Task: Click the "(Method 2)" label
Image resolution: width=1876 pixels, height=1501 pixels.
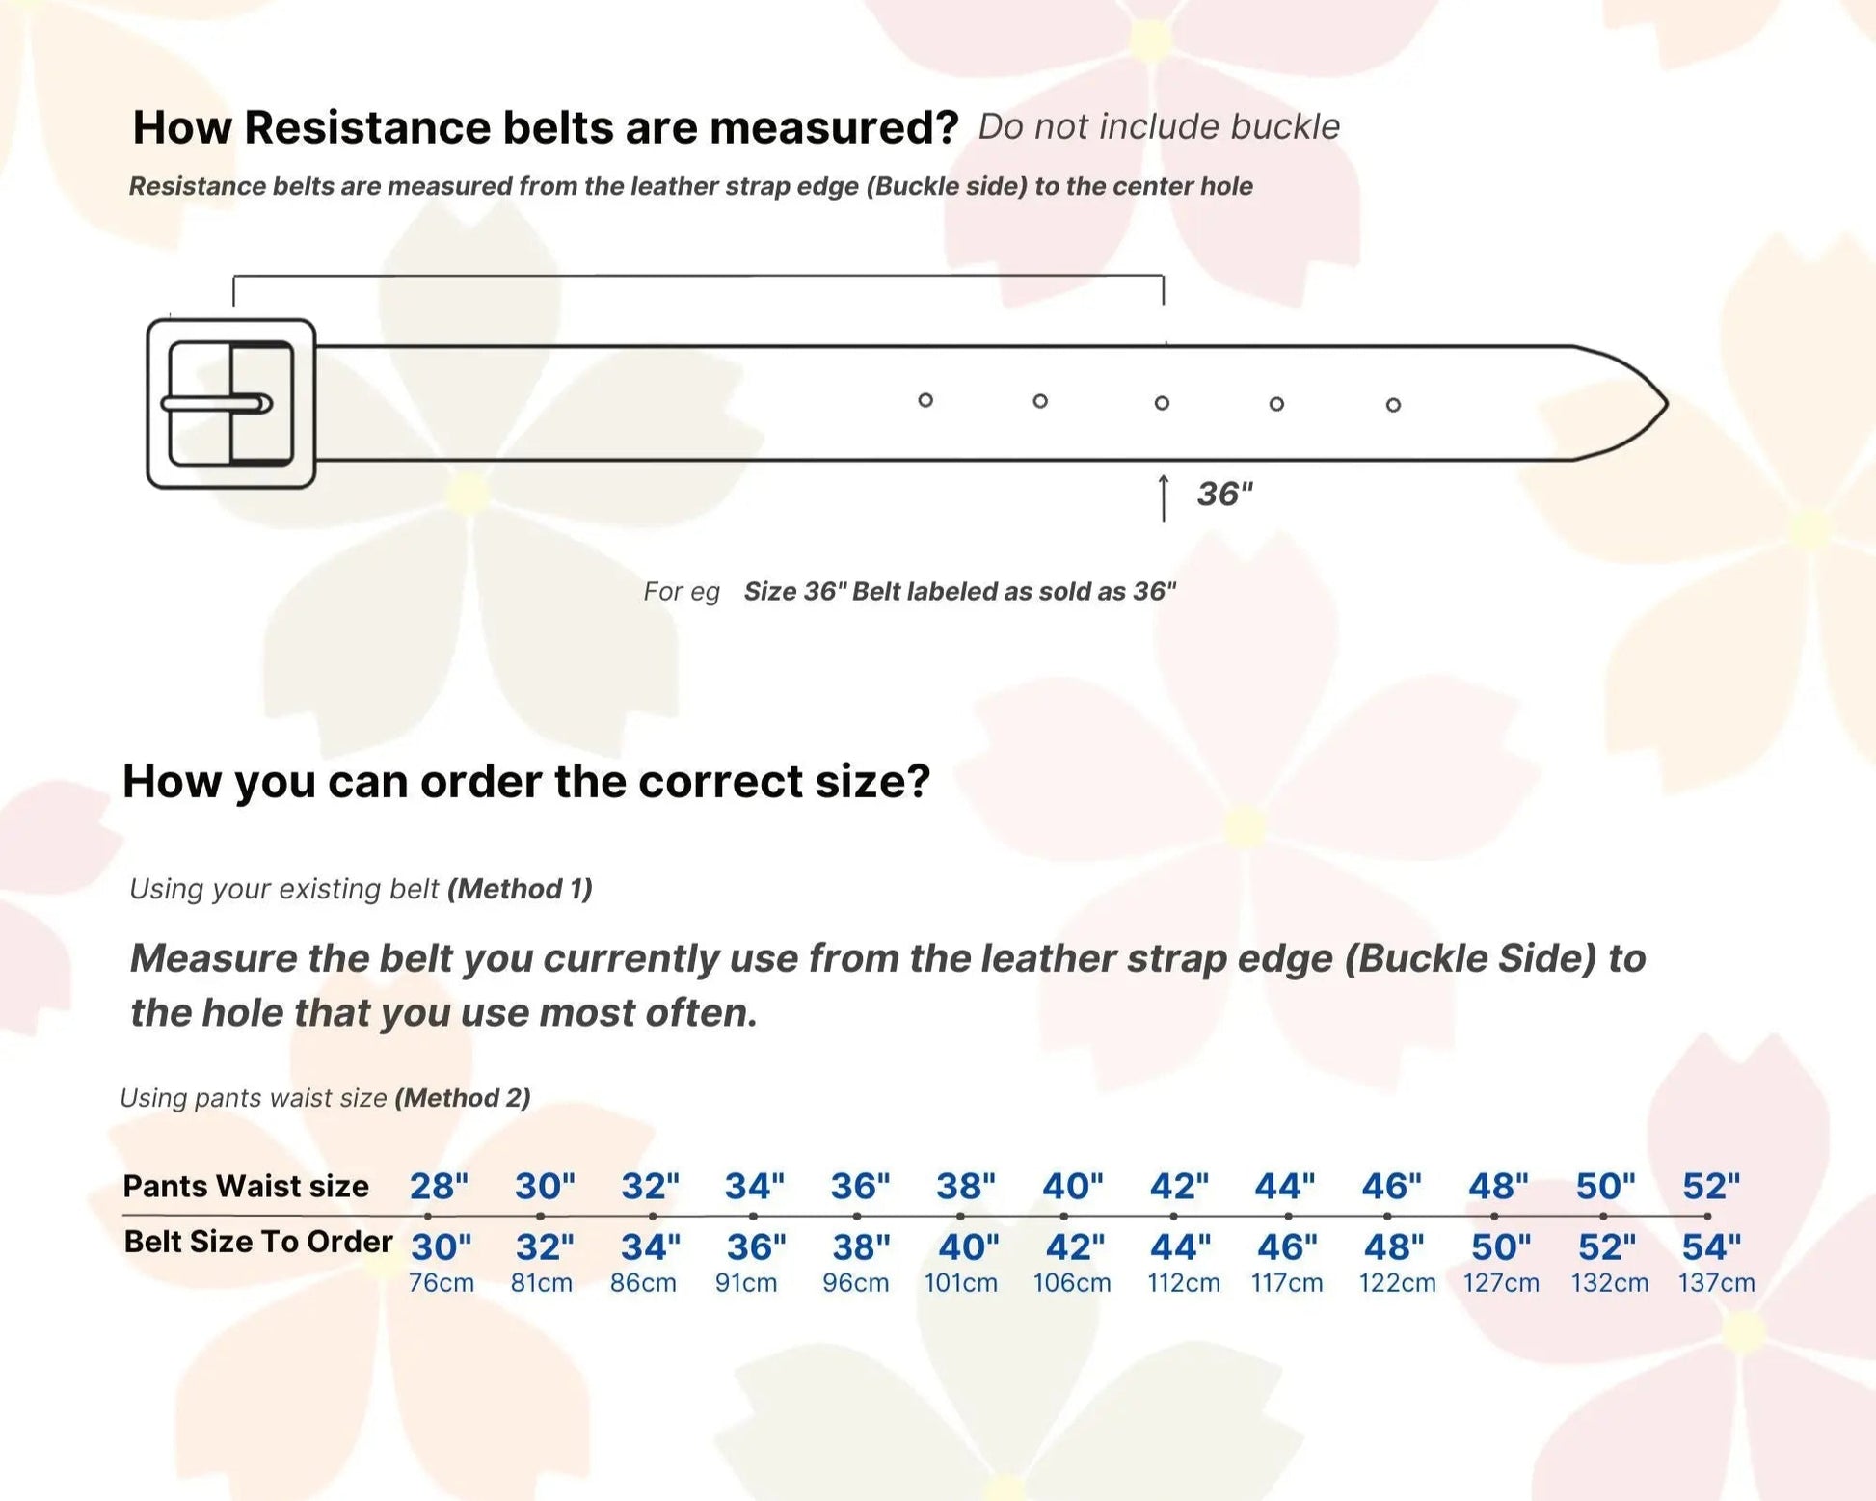Action: 463,1098
